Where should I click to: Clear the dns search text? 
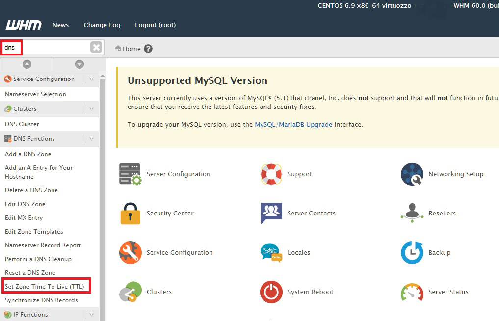(x=96, y=48)
